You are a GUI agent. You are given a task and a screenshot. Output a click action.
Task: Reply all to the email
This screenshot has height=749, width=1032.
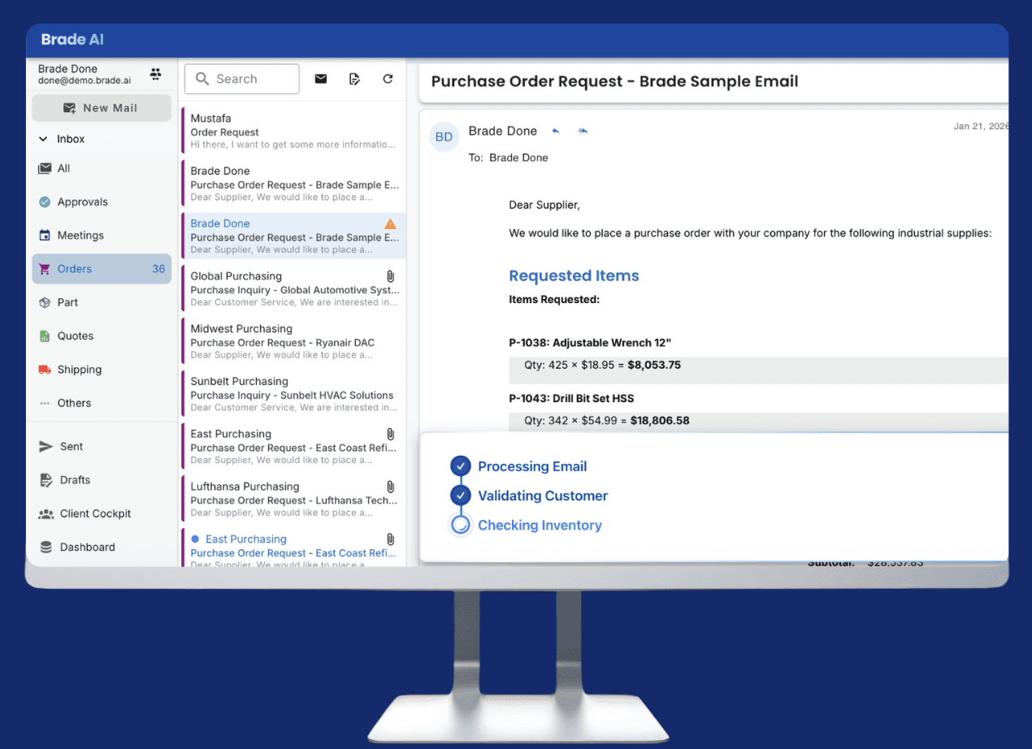coord(583,131)
